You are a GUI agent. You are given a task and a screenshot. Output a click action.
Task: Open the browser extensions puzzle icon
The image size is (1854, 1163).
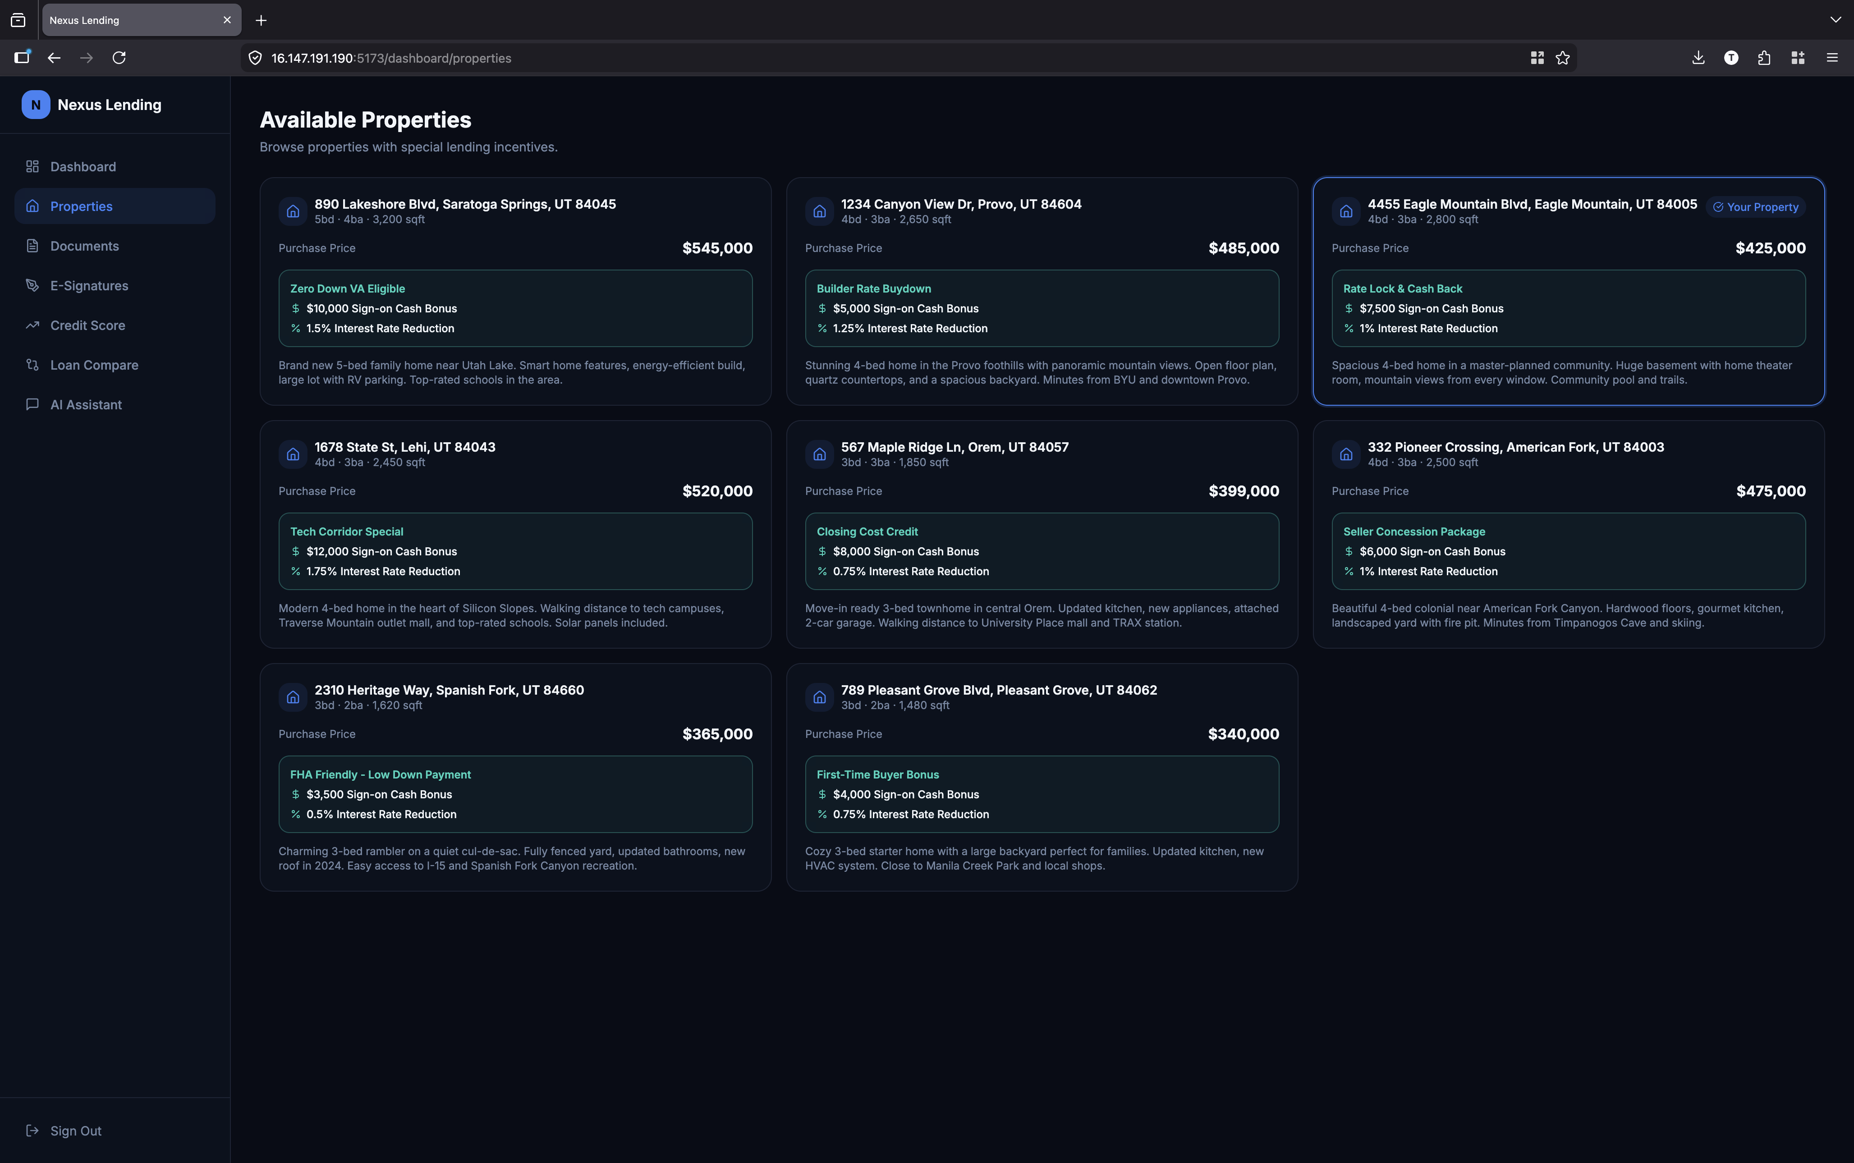coord(1763,58)
